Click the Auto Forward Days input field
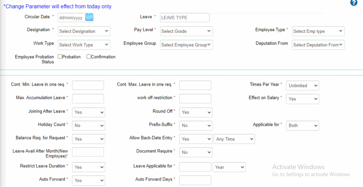 [195, 180]
